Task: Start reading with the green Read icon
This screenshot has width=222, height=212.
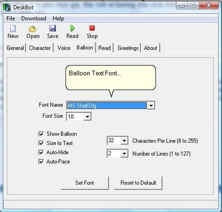Action: (x=73, y=28)
